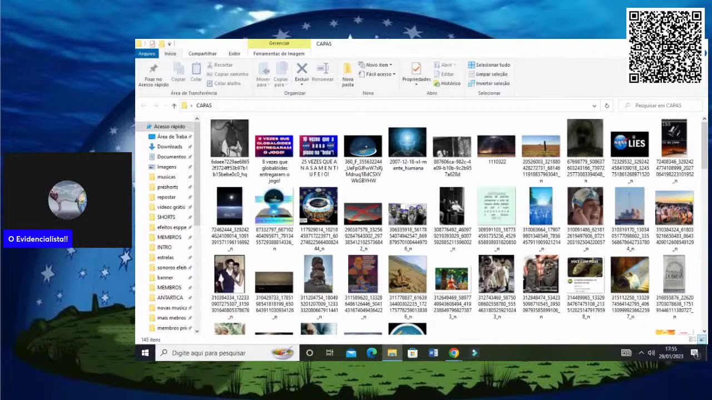Viewport: 712px width, 400px height.
Task: Open the Exibir ribbon tab
Action: pos(235,54)
